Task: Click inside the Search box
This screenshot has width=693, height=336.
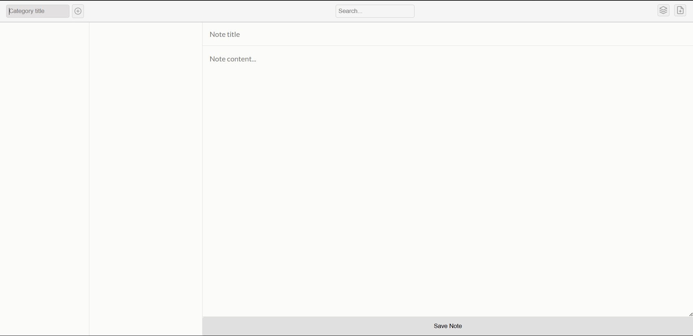Action: tap(375, 11)
